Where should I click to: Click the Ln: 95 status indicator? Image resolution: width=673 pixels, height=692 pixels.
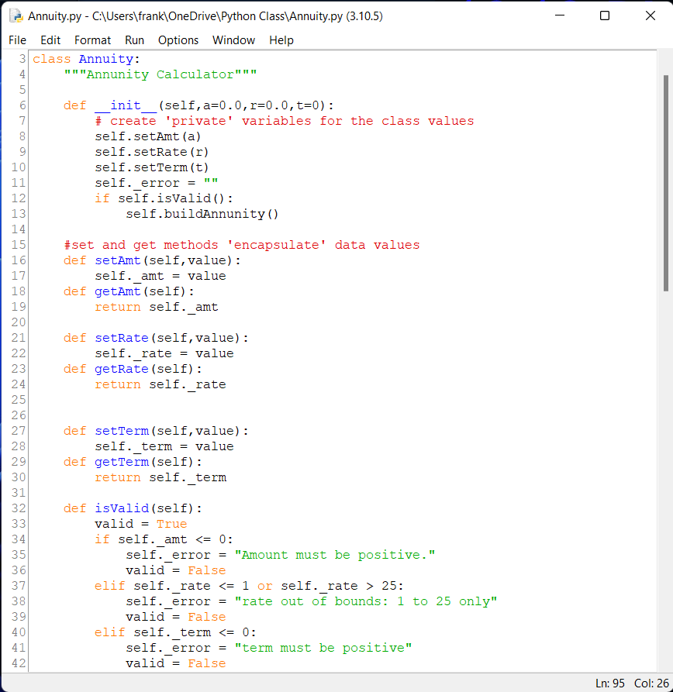(609, 683)
